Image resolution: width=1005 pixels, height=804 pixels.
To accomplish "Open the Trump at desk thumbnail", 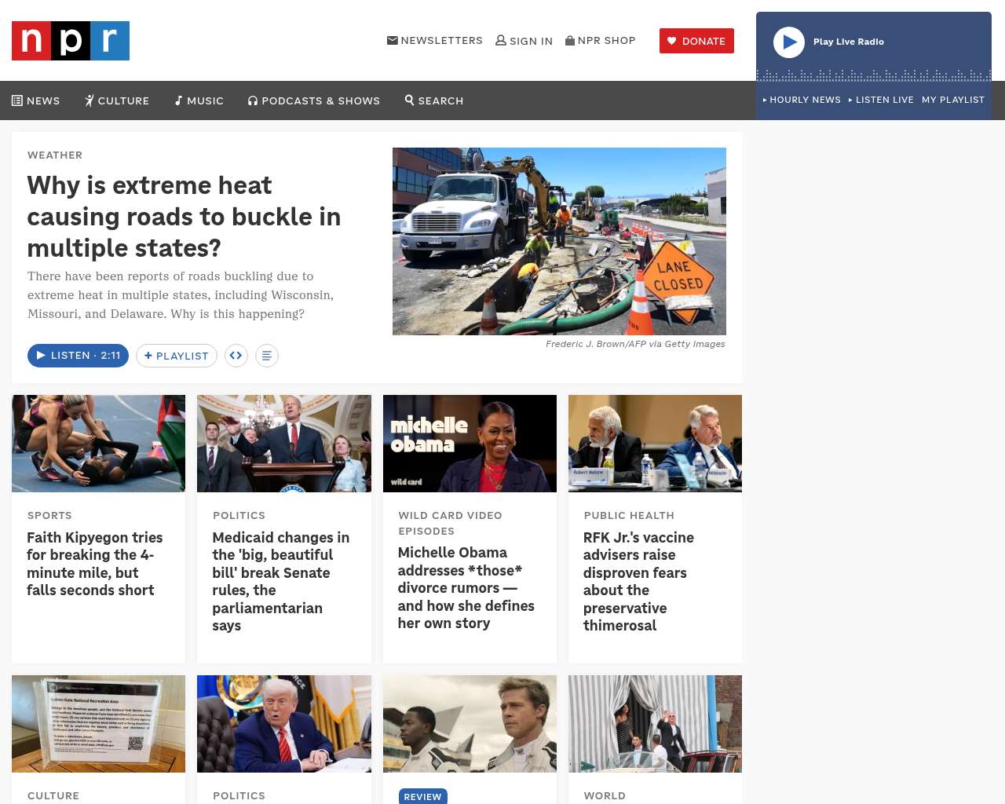I will (284, 724).
